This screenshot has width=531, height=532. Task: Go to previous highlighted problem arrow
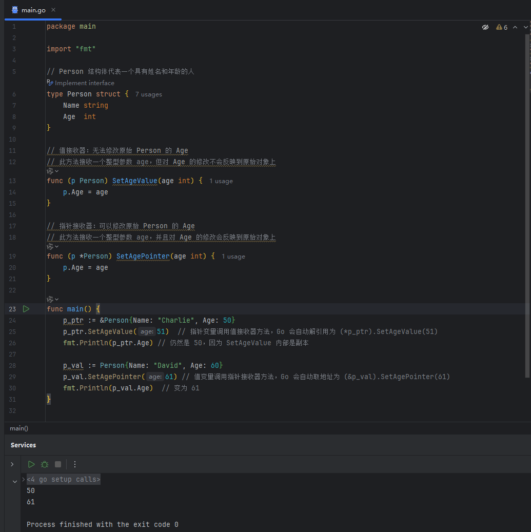(515, 27)
